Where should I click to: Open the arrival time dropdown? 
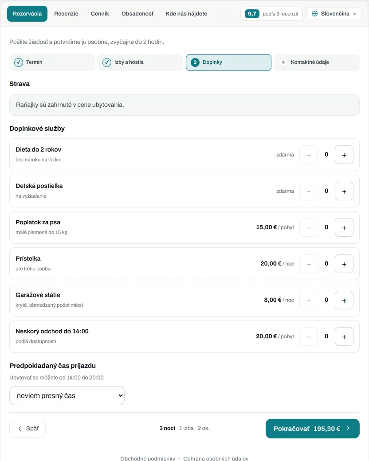point(67,396)
